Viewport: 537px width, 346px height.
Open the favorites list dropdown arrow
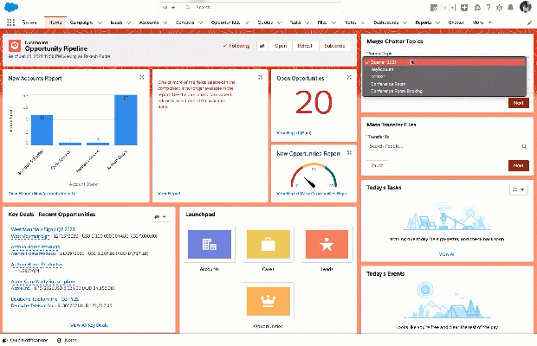click(x=452, y=8)
